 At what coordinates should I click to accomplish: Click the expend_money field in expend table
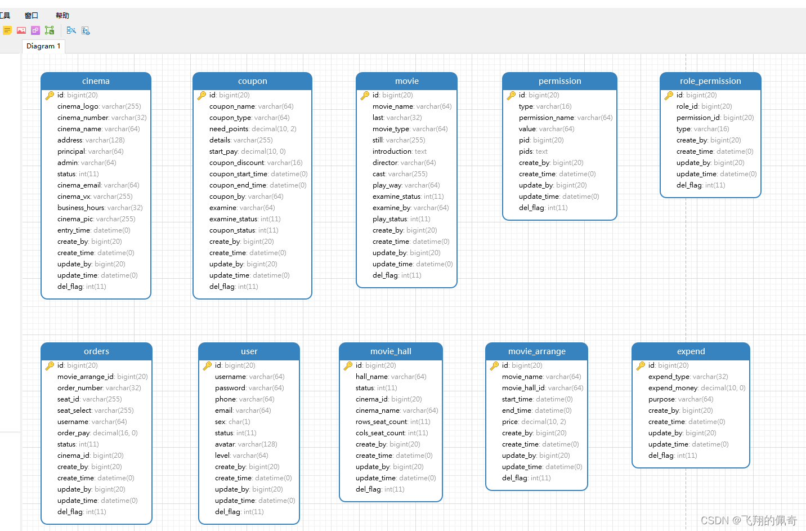coord(697,388)
